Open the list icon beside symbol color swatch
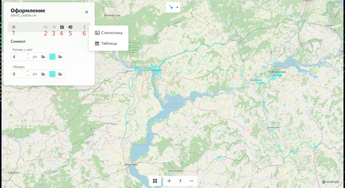This screenshot has width=345, height=188. pyautogui.click(x=60, y=57)
